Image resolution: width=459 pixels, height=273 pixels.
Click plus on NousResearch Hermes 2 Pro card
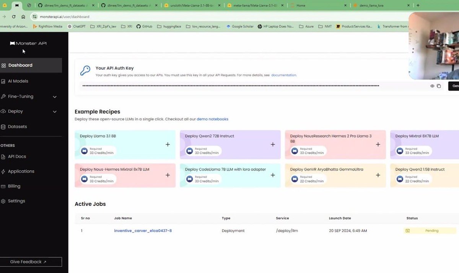[x=378, y=145]
